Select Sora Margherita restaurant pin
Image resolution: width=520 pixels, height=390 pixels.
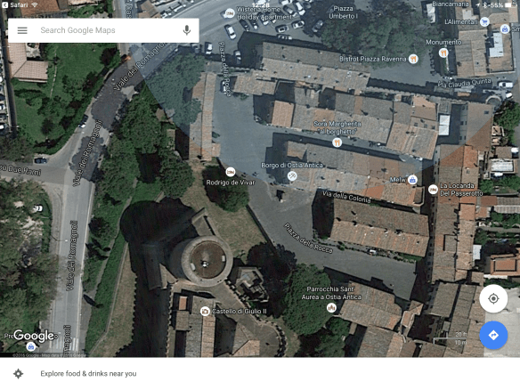(337, 142)
